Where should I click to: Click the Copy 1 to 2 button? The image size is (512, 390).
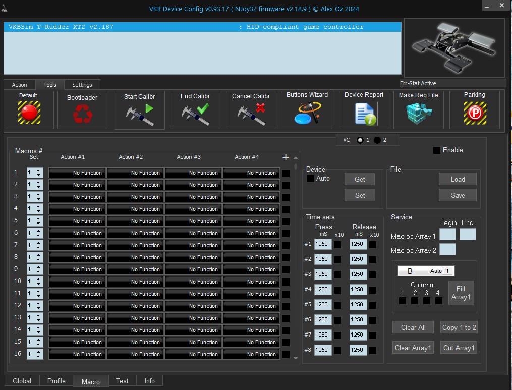point(459,327)
